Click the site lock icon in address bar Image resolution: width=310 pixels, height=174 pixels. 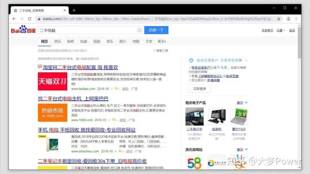coord(39,19)
